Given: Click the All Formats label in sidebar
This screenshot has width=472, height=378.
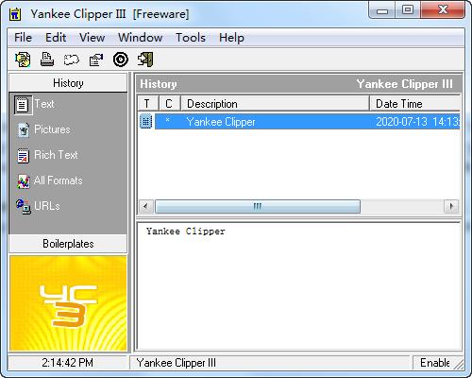Looking at the screenshot, I should pos(59,180).
